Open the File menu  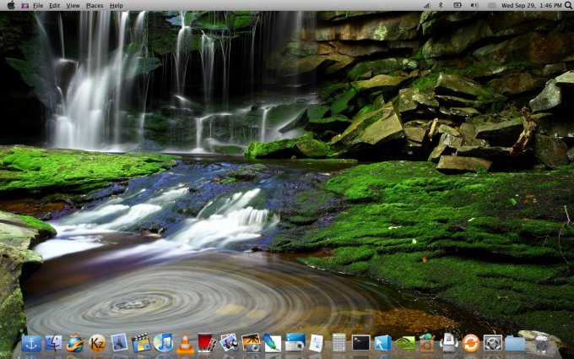tap(38, 5)
